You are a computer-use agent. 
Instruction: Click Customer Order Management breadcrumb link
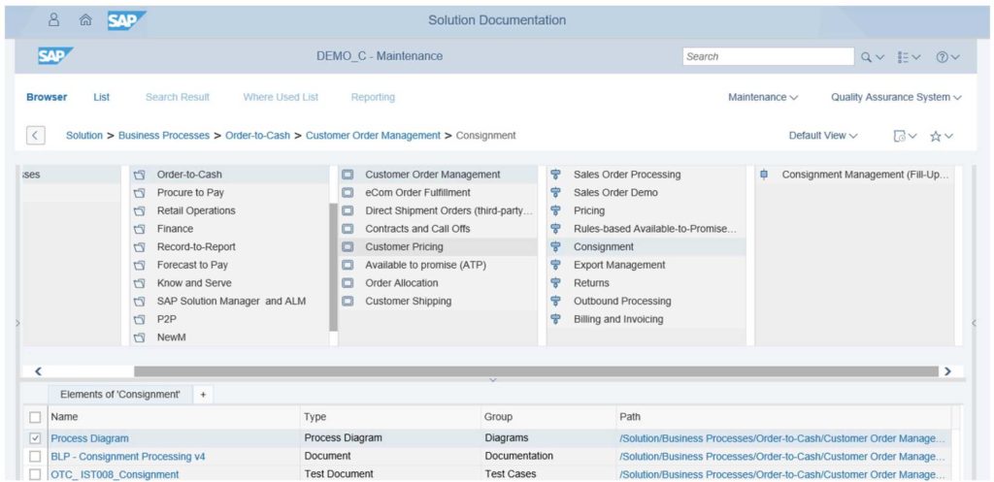[373, 136]
